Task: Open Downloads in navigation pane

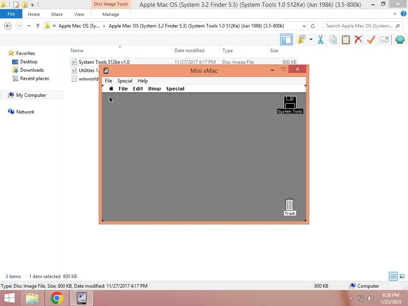Action: click(32, 70)
